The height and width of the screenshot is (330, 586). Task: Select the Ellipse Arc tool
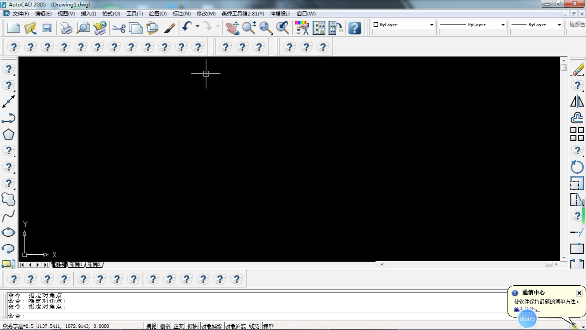pos(9,248)
